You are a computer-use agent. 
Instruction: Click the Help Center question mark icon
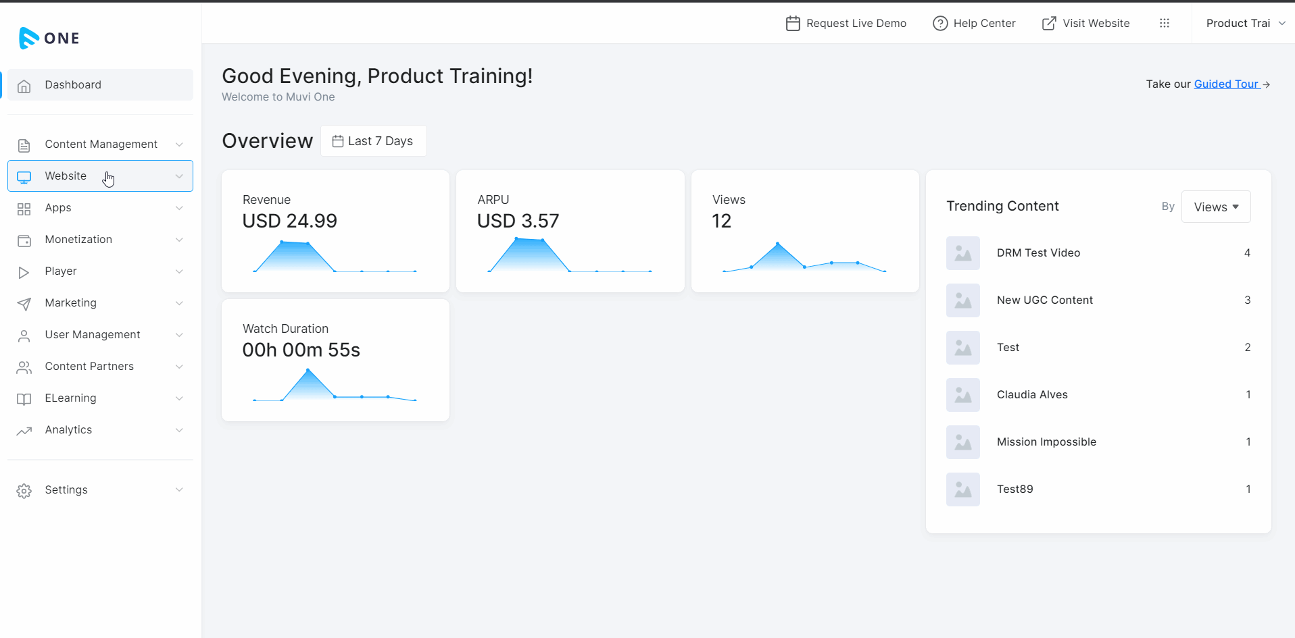[x=939, y=24]
